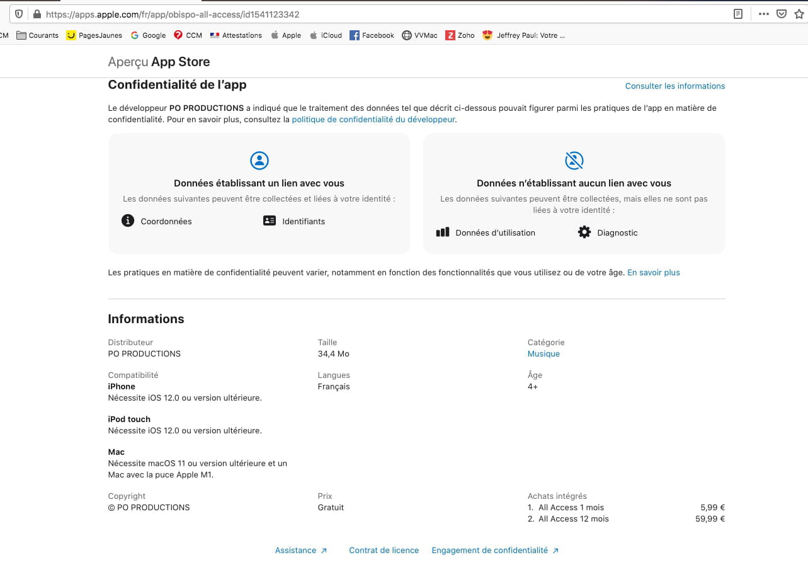This screenshot has width=808, height=577.
Task: Click the iPhone compatibility label
Action: (122, 387)
